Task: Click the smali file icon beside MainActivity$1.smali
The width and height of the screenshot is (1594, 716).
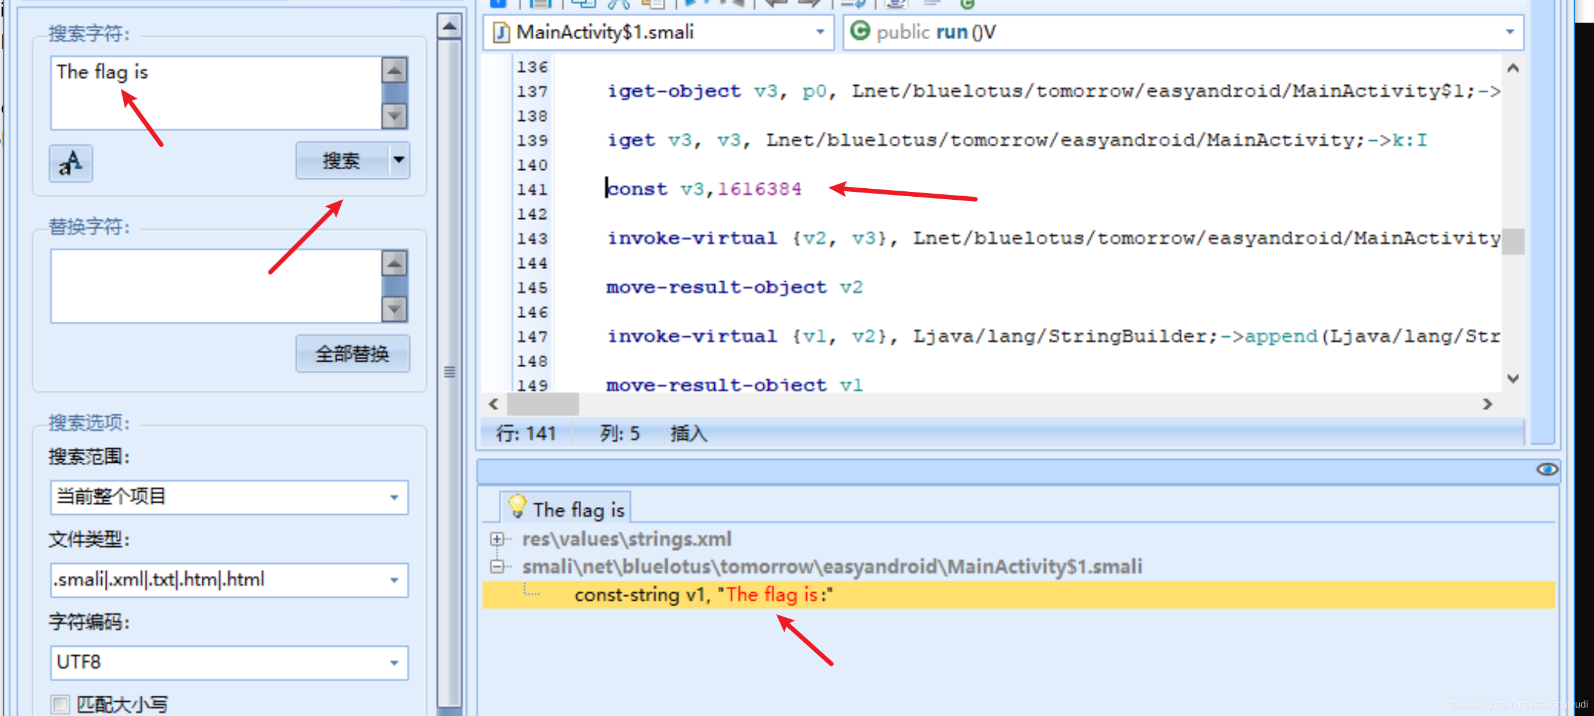Action: tap(500, 32)
